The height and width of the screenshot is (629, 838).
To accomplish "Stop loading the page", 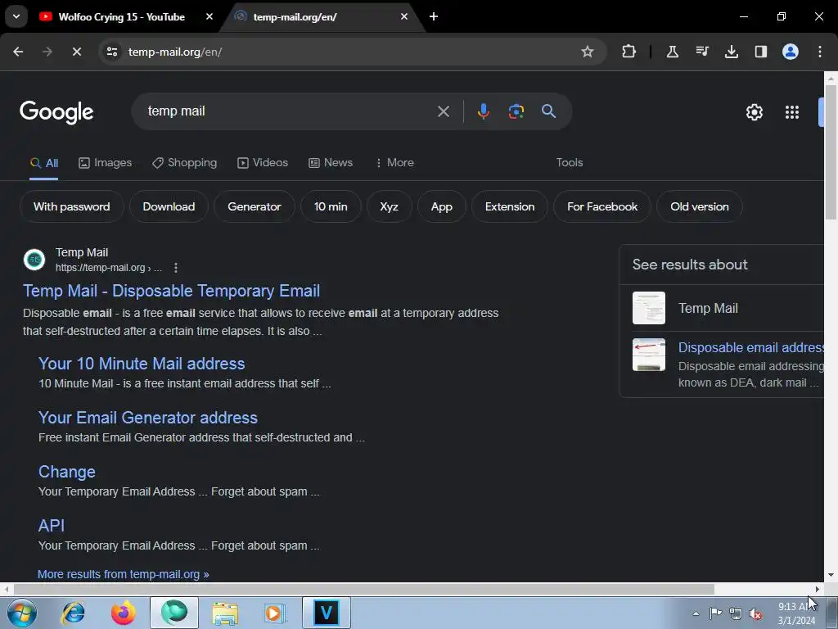I will 76,52.
